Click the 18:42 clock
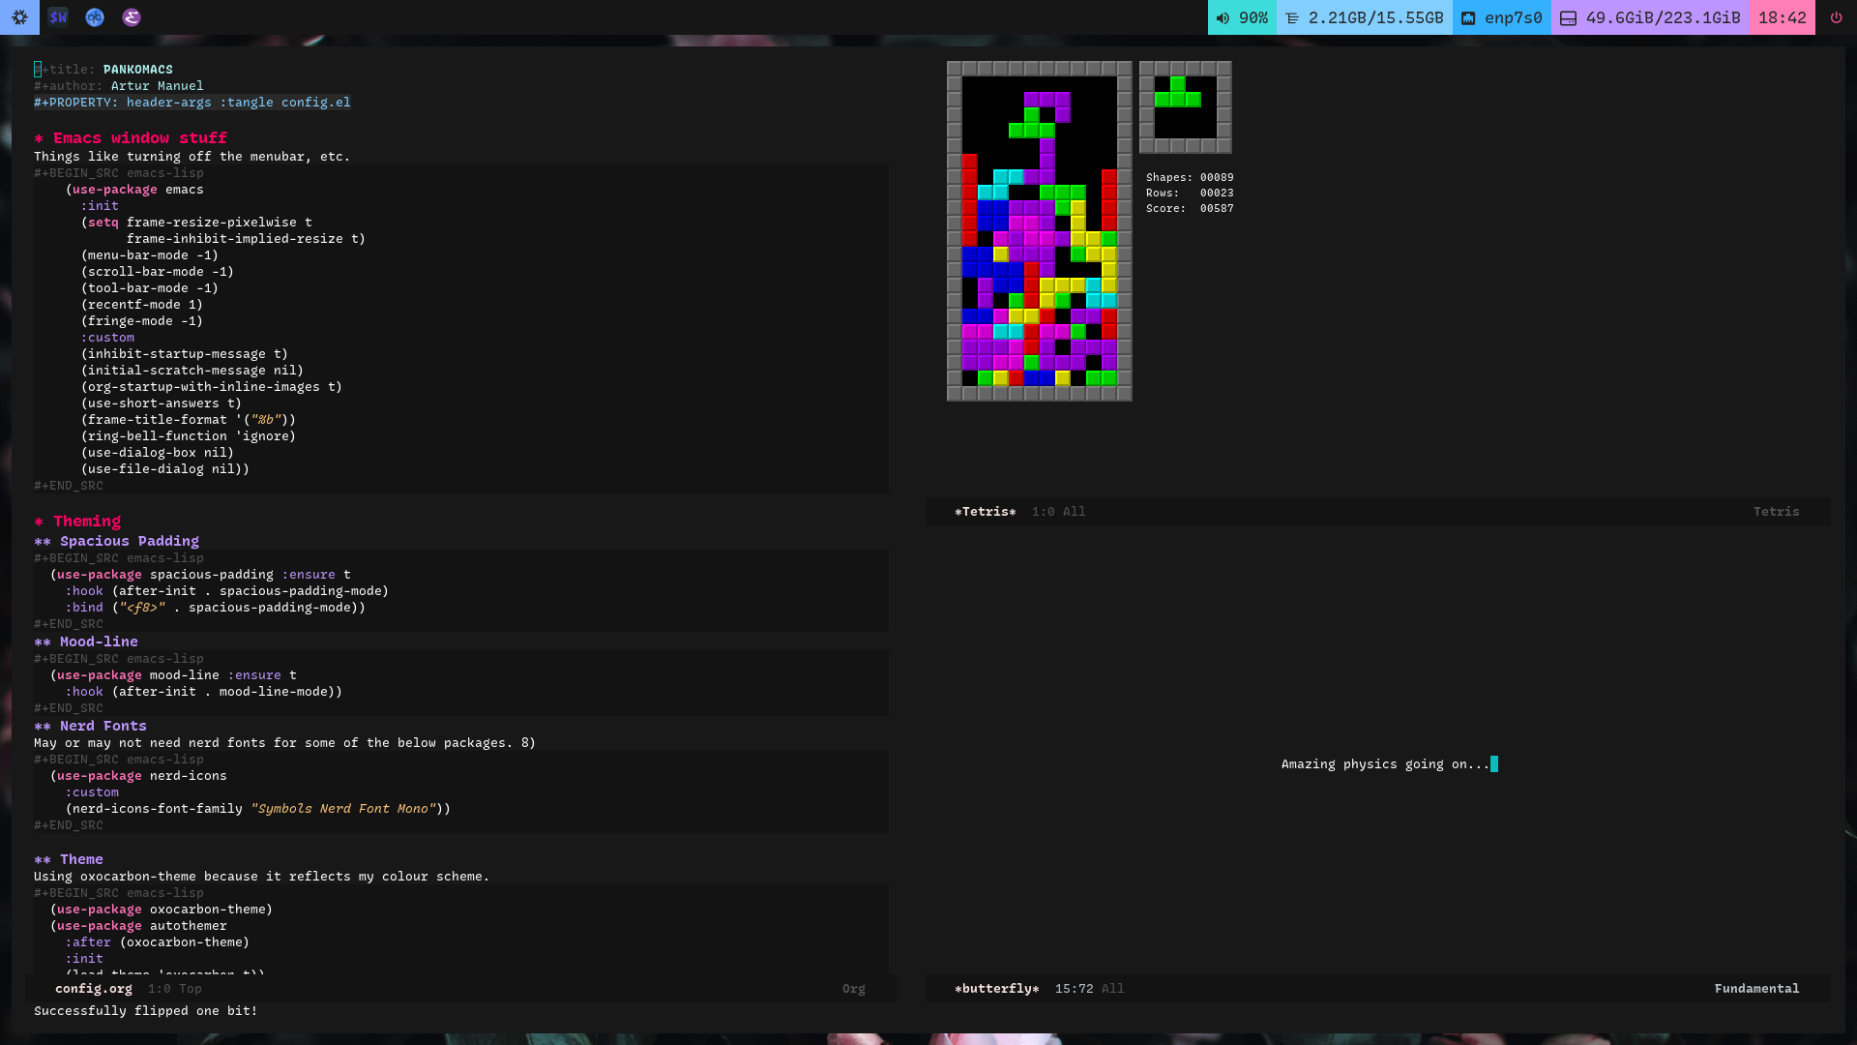Screen dimensions: 1857x1045 (x=1782, y=17)
